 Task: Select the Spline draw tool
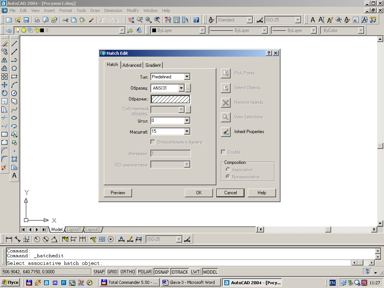[x=14, y=109]
